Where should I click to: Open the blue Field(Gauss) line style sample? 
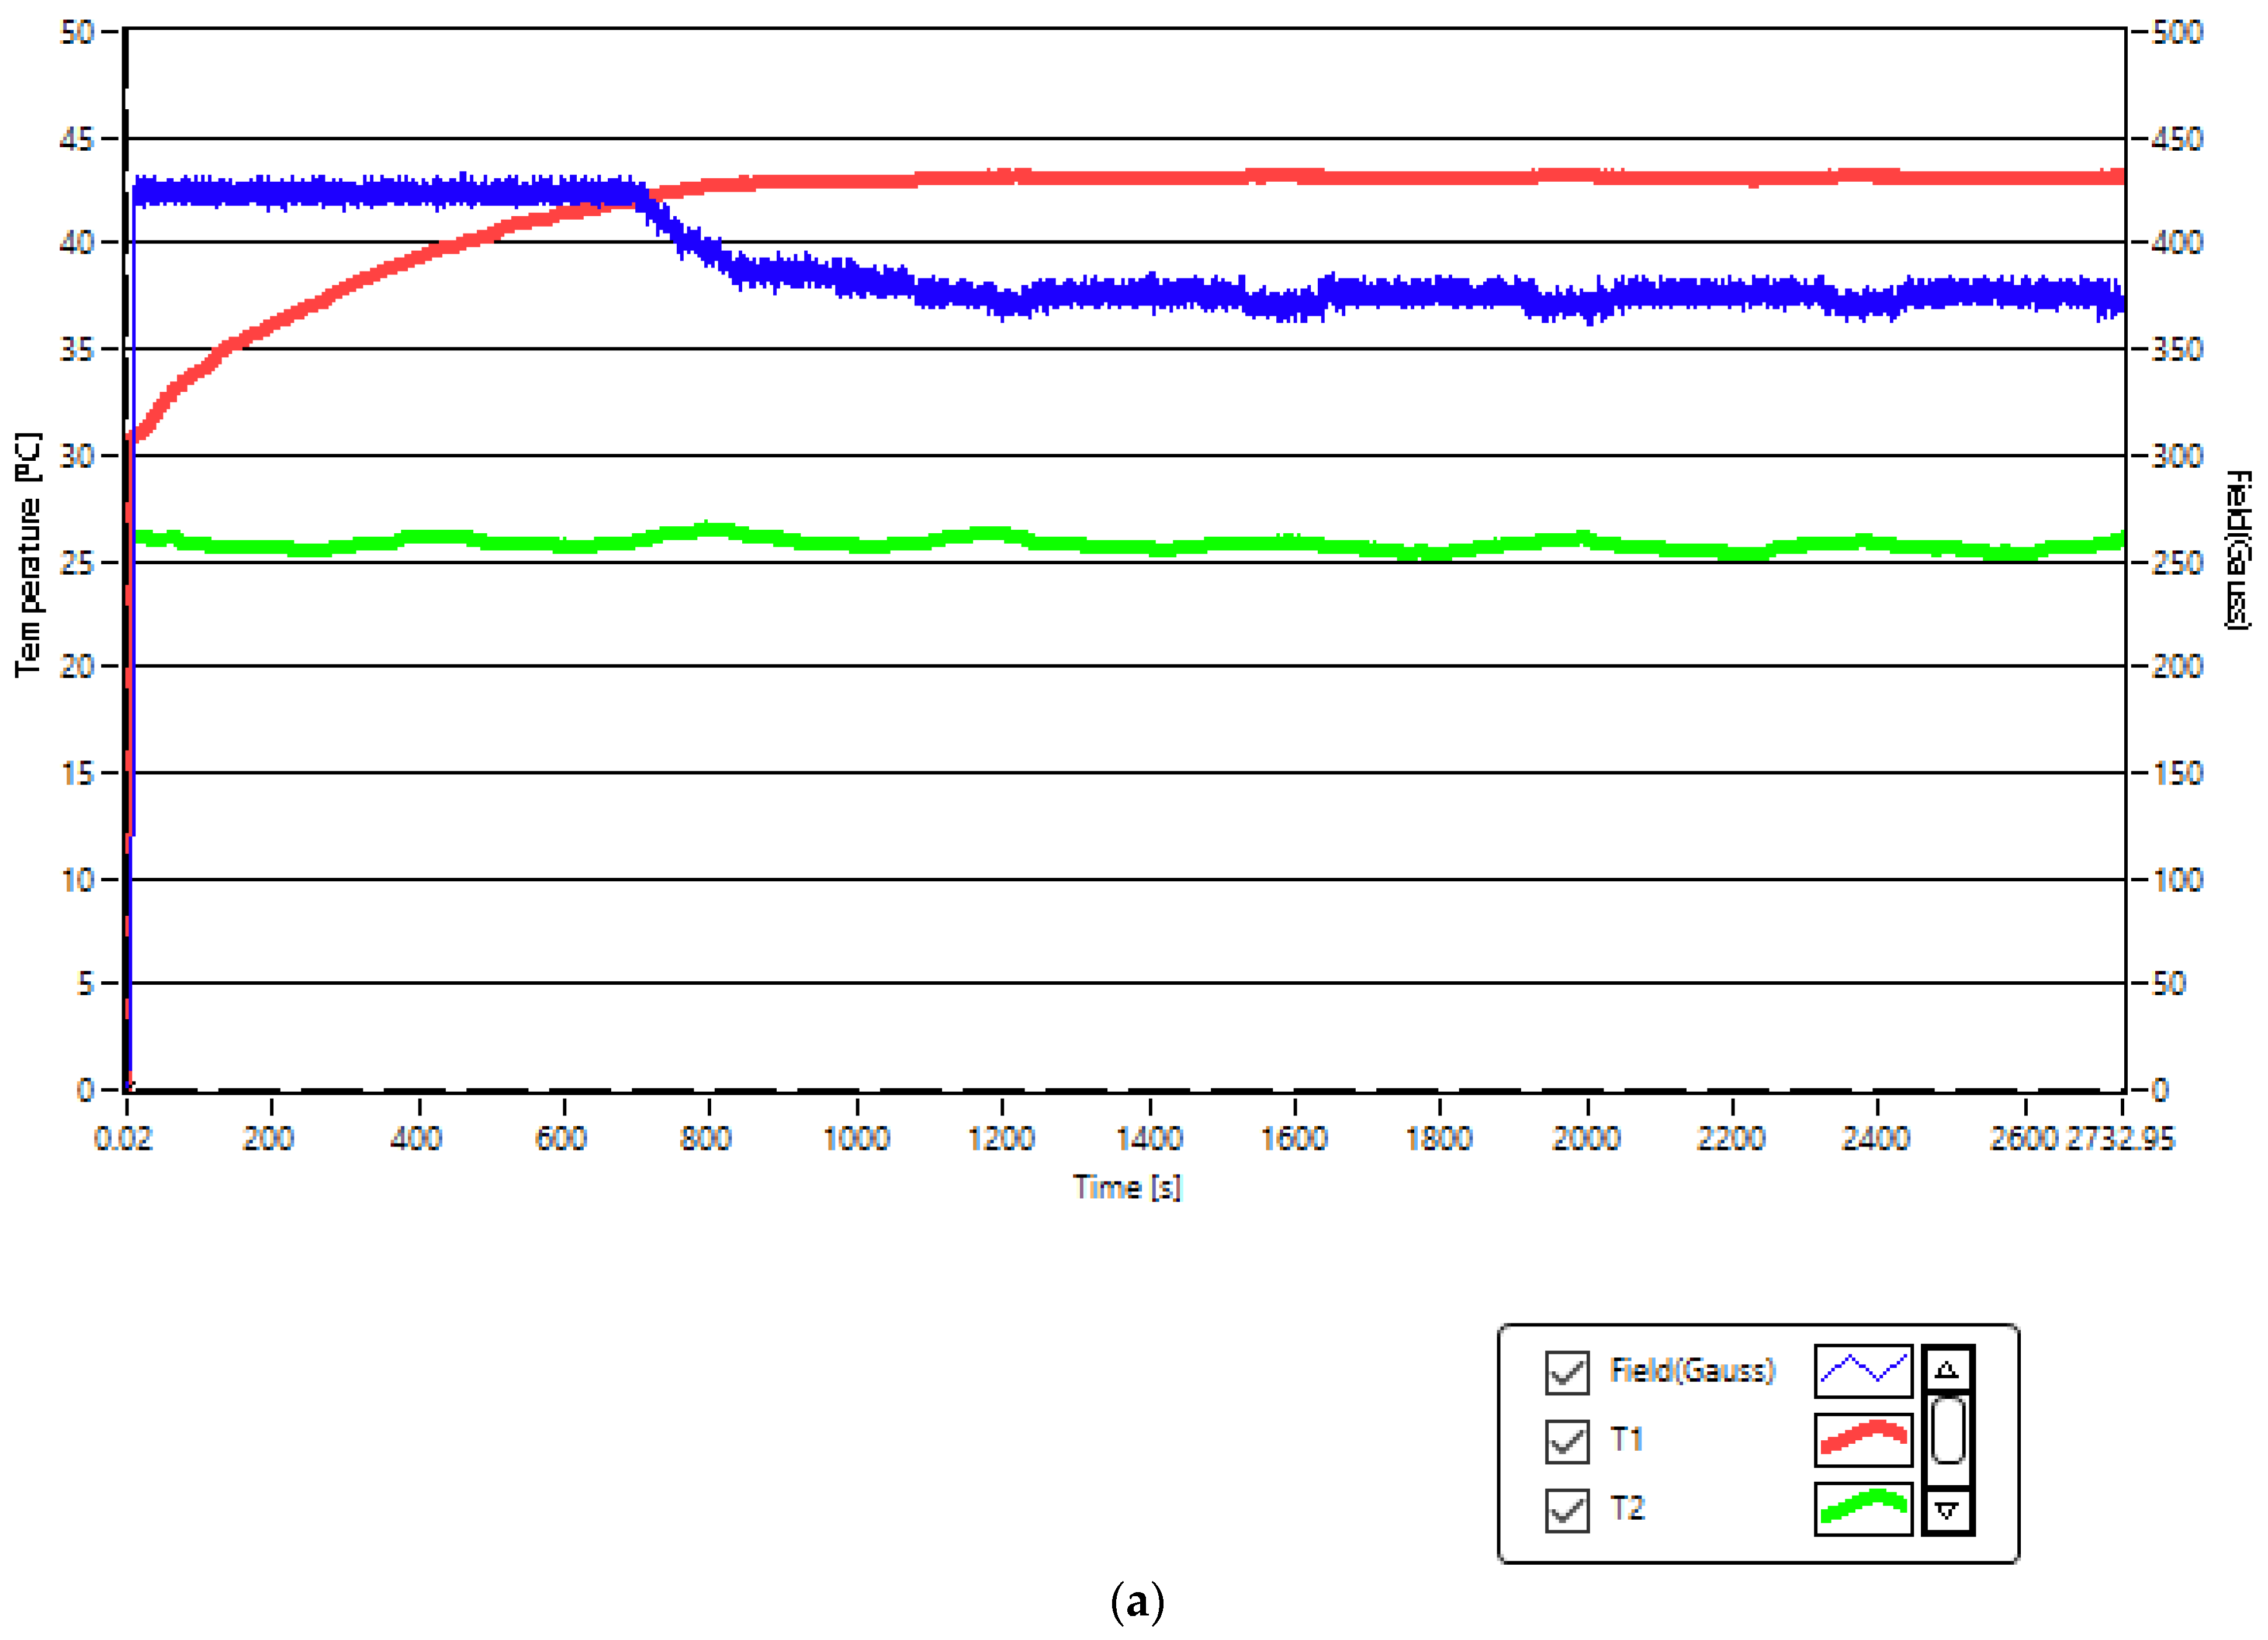(x=1863, y=1371)
